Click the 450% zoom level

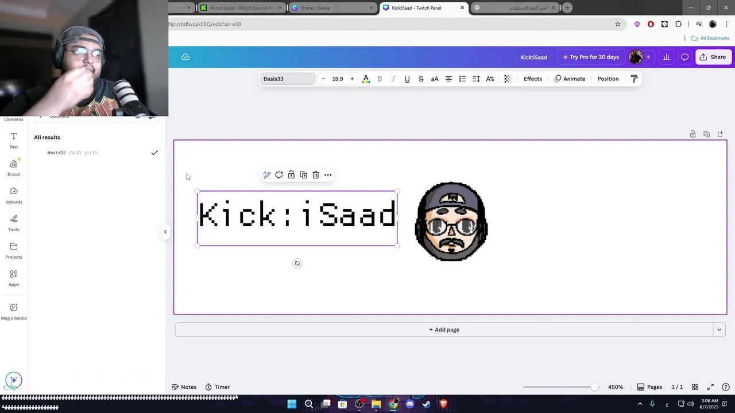coord(616,387)
